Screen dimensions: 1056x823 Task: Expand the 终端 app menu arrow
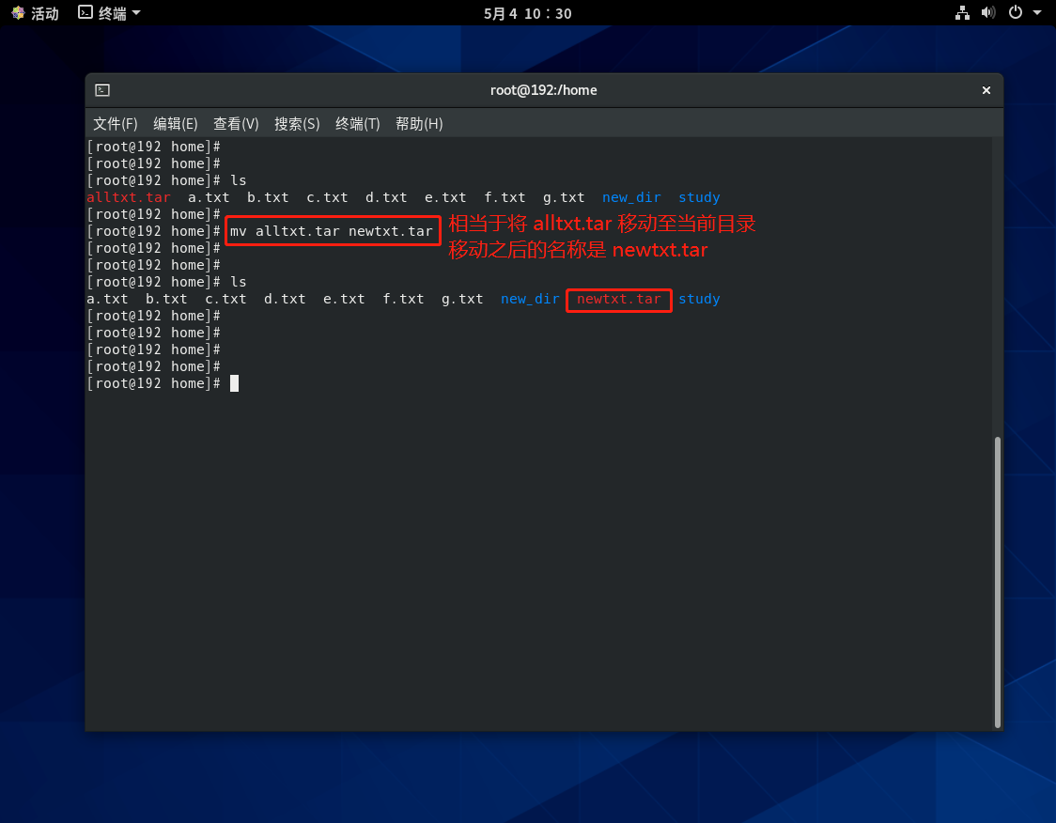tap(136, 13)
